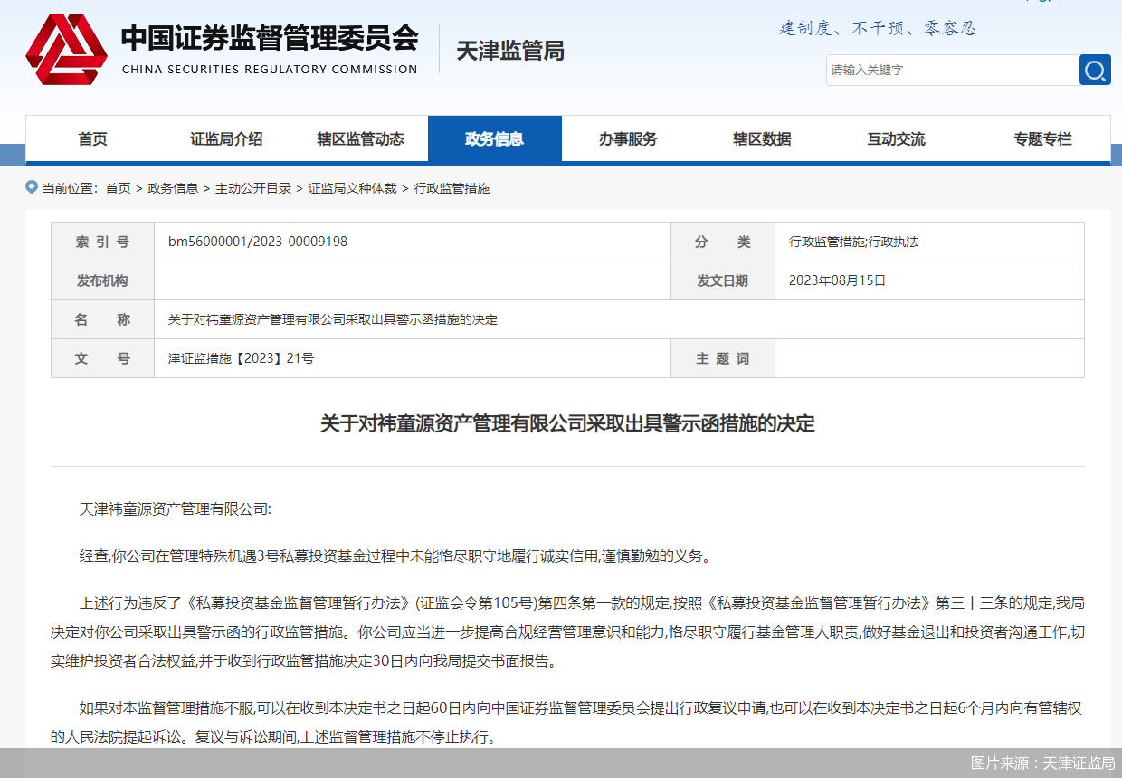Click the 主动公开目录 breadcrumb link
This screenshot has height=778, width=1122.
pyautogui.click(x=253, y=188)
